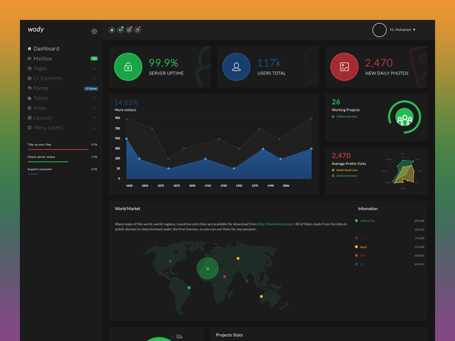Expand the Tables submenu indicator

coord(94,98)
